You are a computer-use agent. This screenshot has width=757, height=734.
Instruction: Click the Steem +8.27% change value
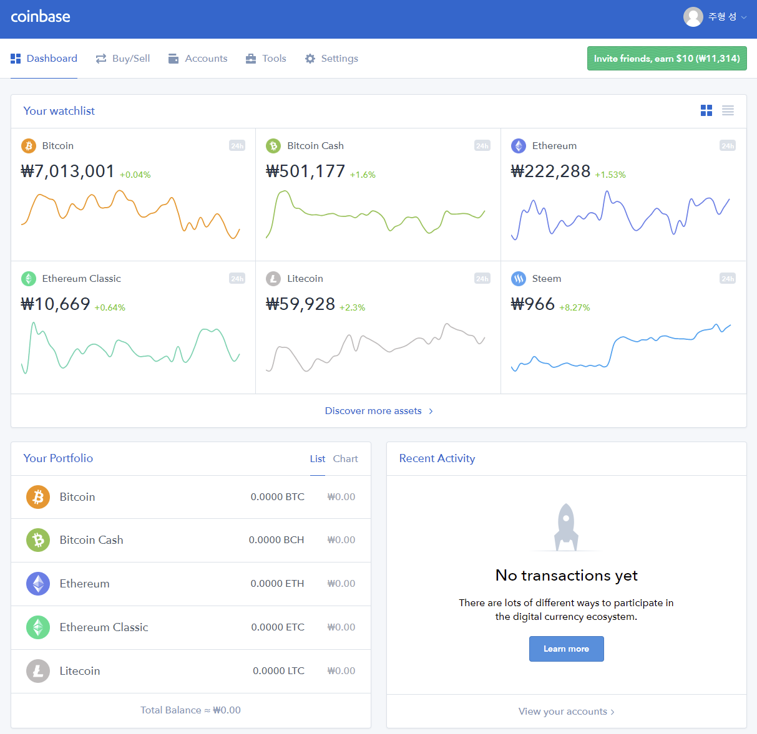coord(575,307)
